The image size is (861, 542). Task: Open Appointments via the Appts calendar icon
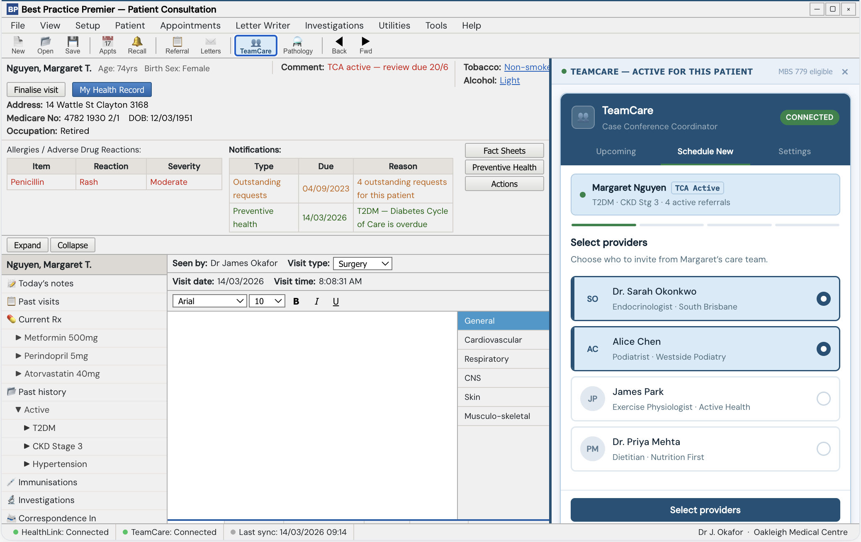(x=107, y=45)
